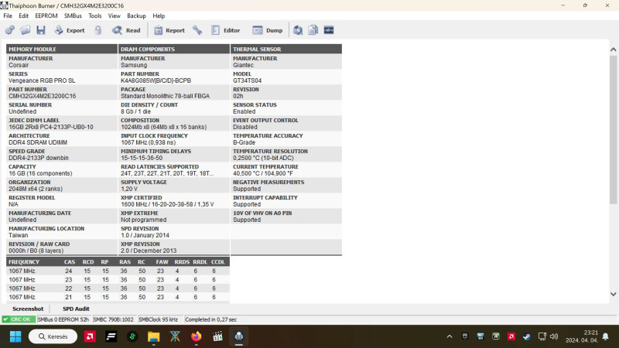This screenshot has width=619, height=348.
Task: Click the CAS 21 cell in the timing table
Action: (x=69, y=297)
